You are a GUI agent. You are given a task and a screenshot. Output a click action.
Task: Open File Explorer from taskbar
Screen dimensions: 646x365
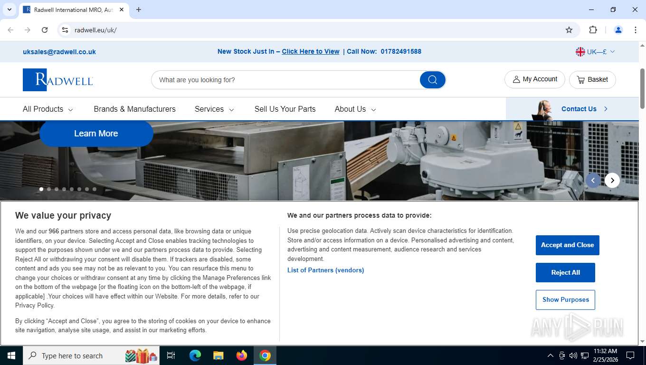[x=218, y=355]
